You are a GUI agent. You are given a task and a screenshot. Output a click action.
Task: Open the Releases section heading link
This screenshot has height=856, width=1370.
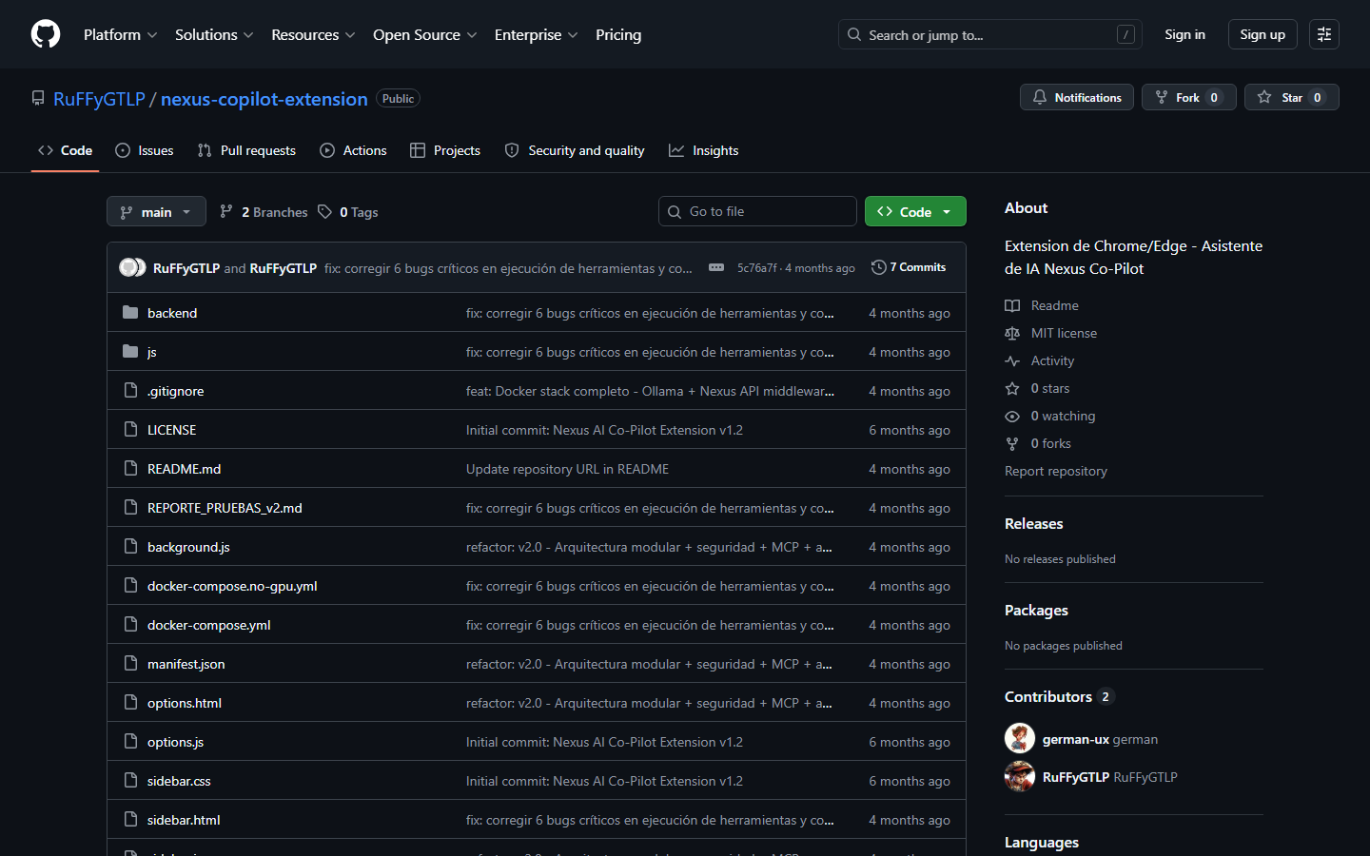pyautogui.click(x=1034, y=524)
